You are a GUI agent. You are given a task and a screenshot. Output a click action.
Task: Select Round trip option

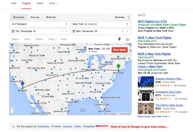[x=19, y=17]
